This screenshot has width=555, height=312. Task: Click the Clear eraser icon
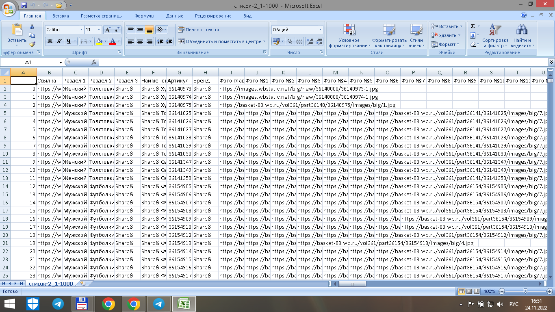473,44
